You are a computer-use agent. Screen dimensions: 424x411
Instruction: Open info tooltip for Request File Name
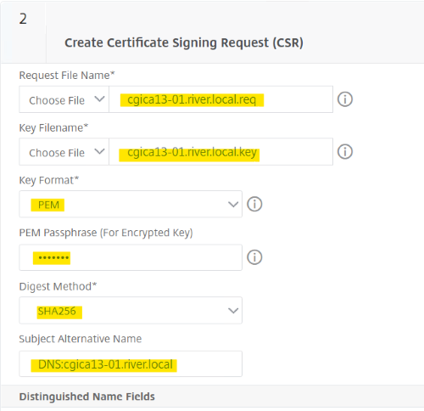pos(345,99)
